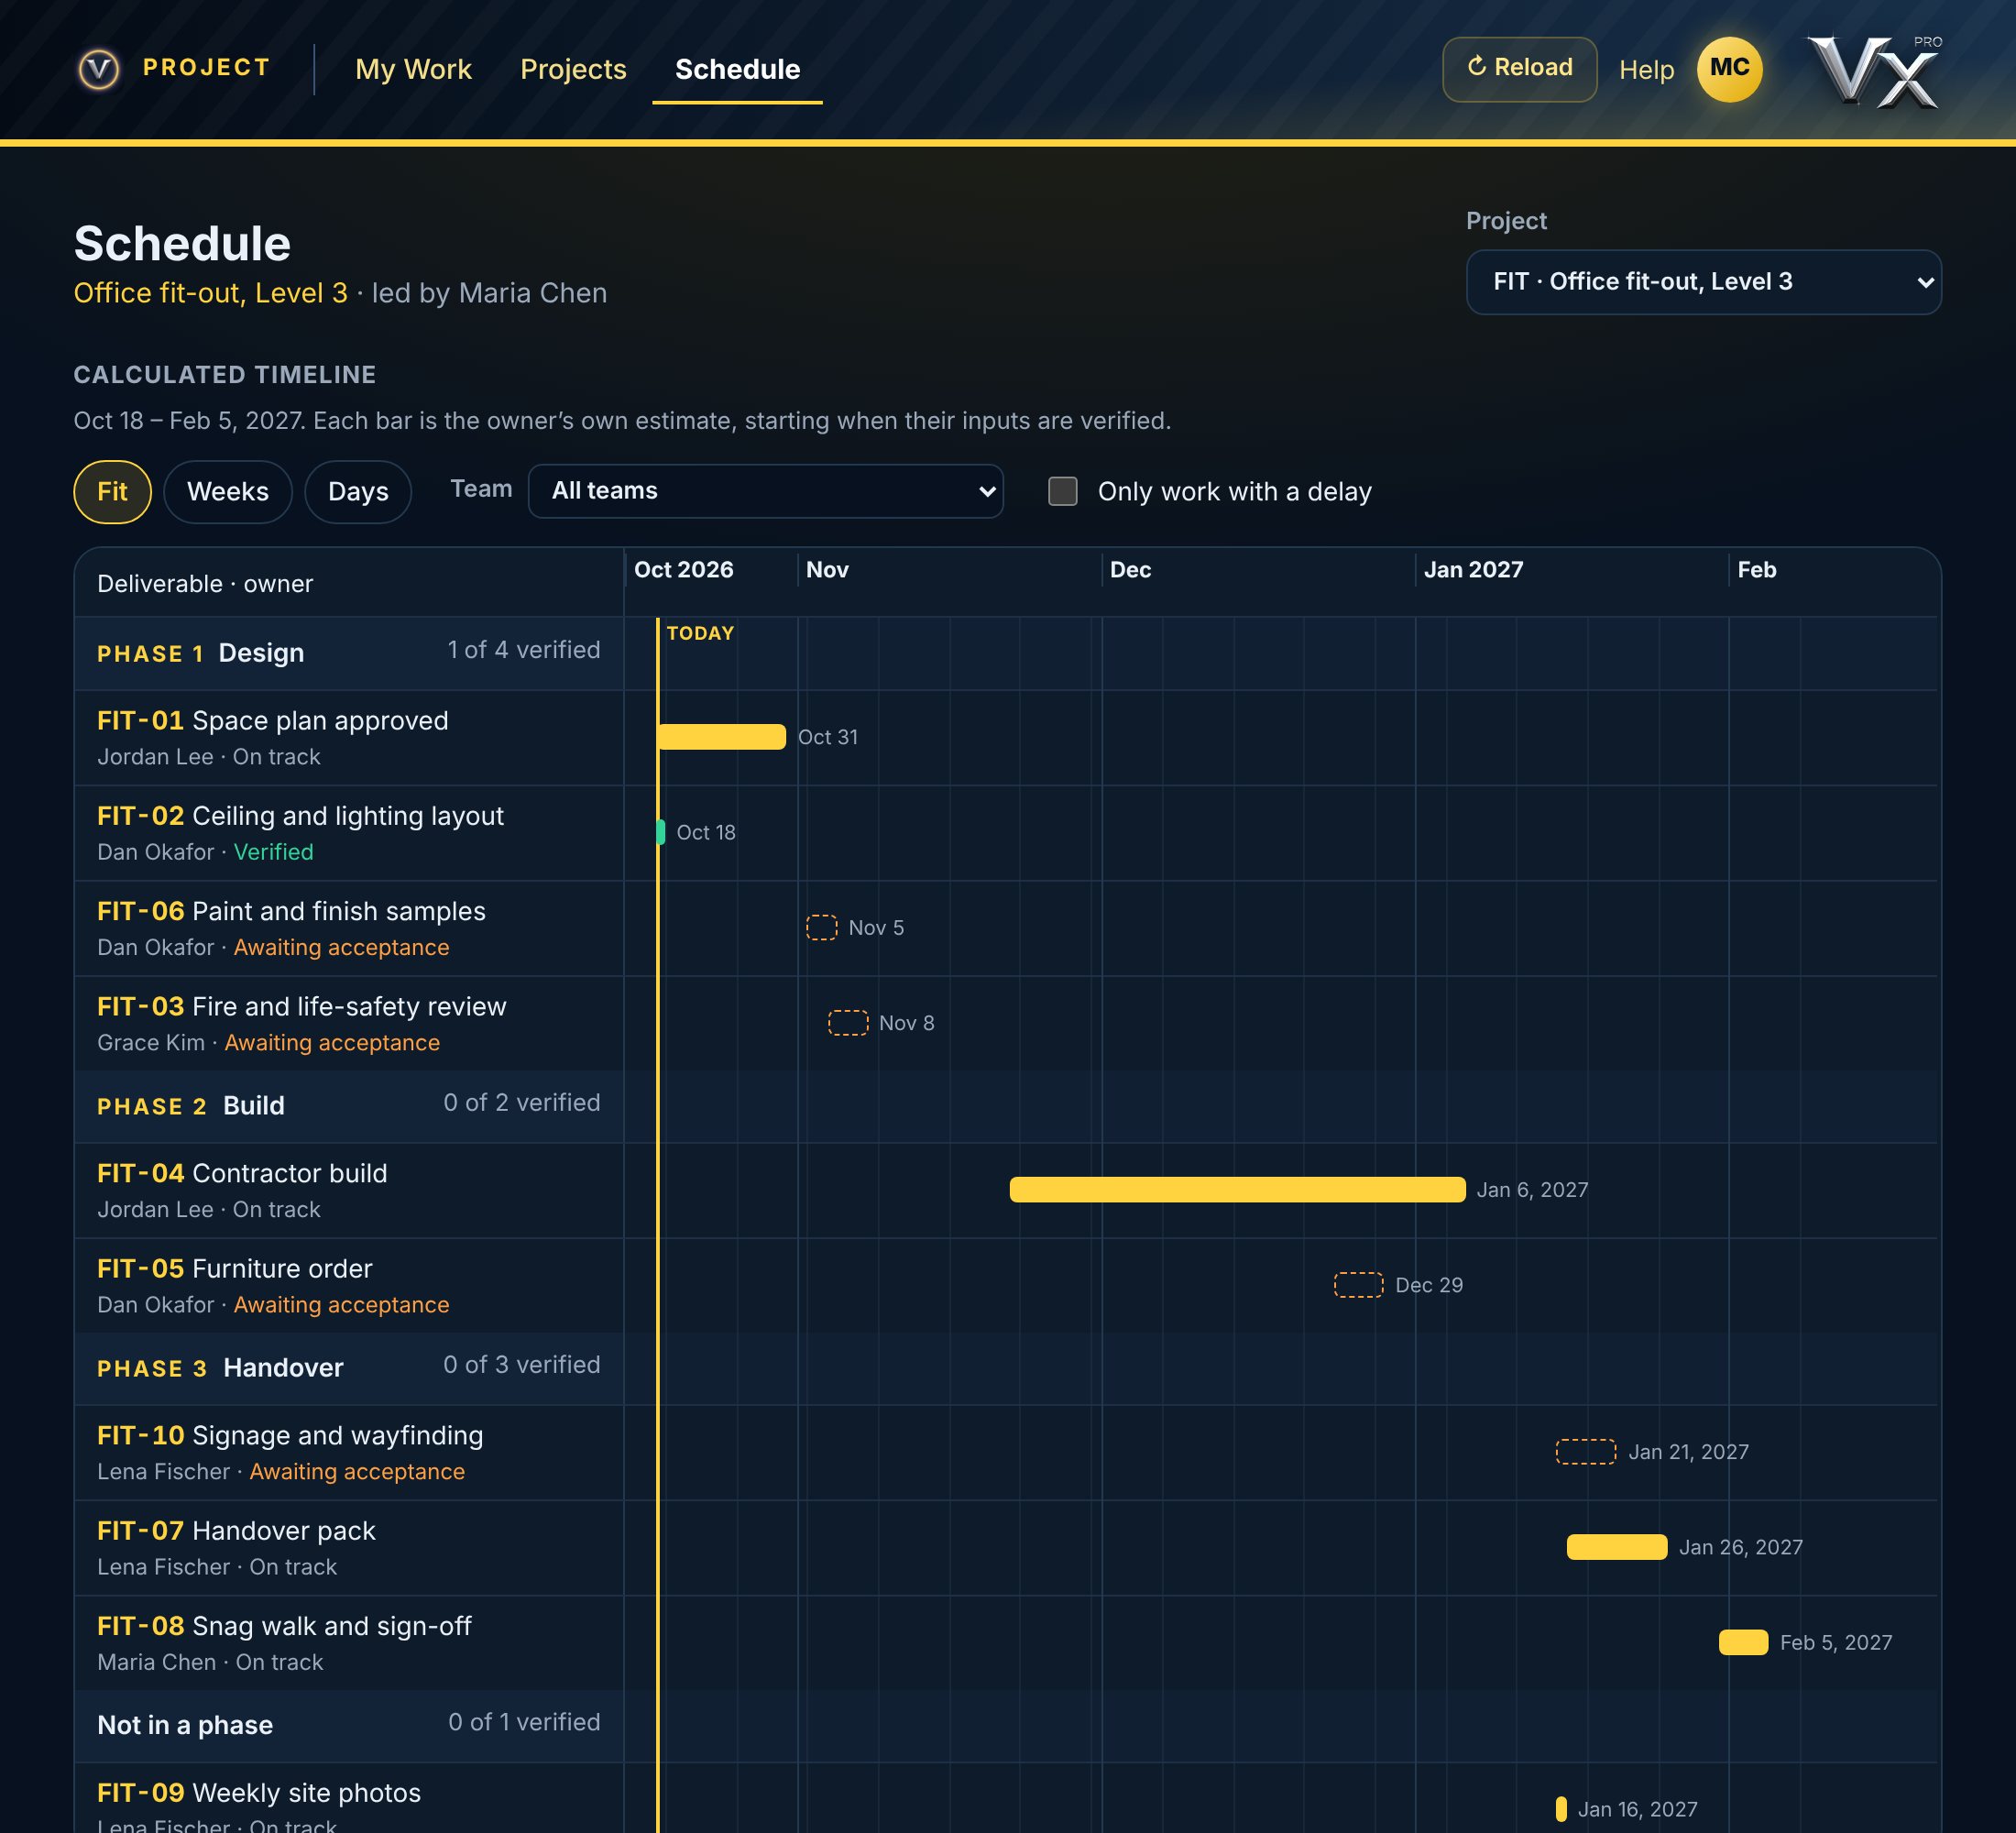Click the FIT-09 marker at Jan 16, 2027

coord(1561,1809)
